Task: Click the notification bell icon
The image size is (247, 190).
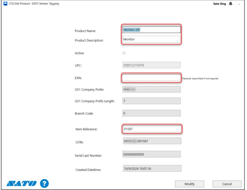Action: tap(231, 4)
